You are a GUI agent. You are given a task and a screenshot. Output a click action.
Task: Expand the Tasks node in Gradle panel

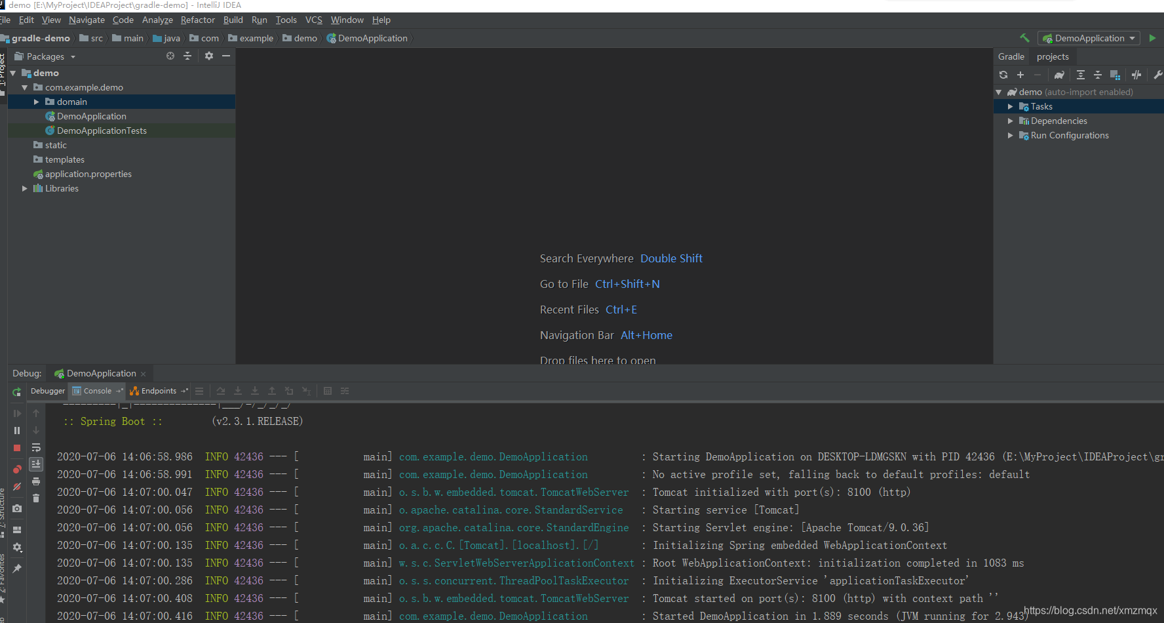pos(1011,106)
